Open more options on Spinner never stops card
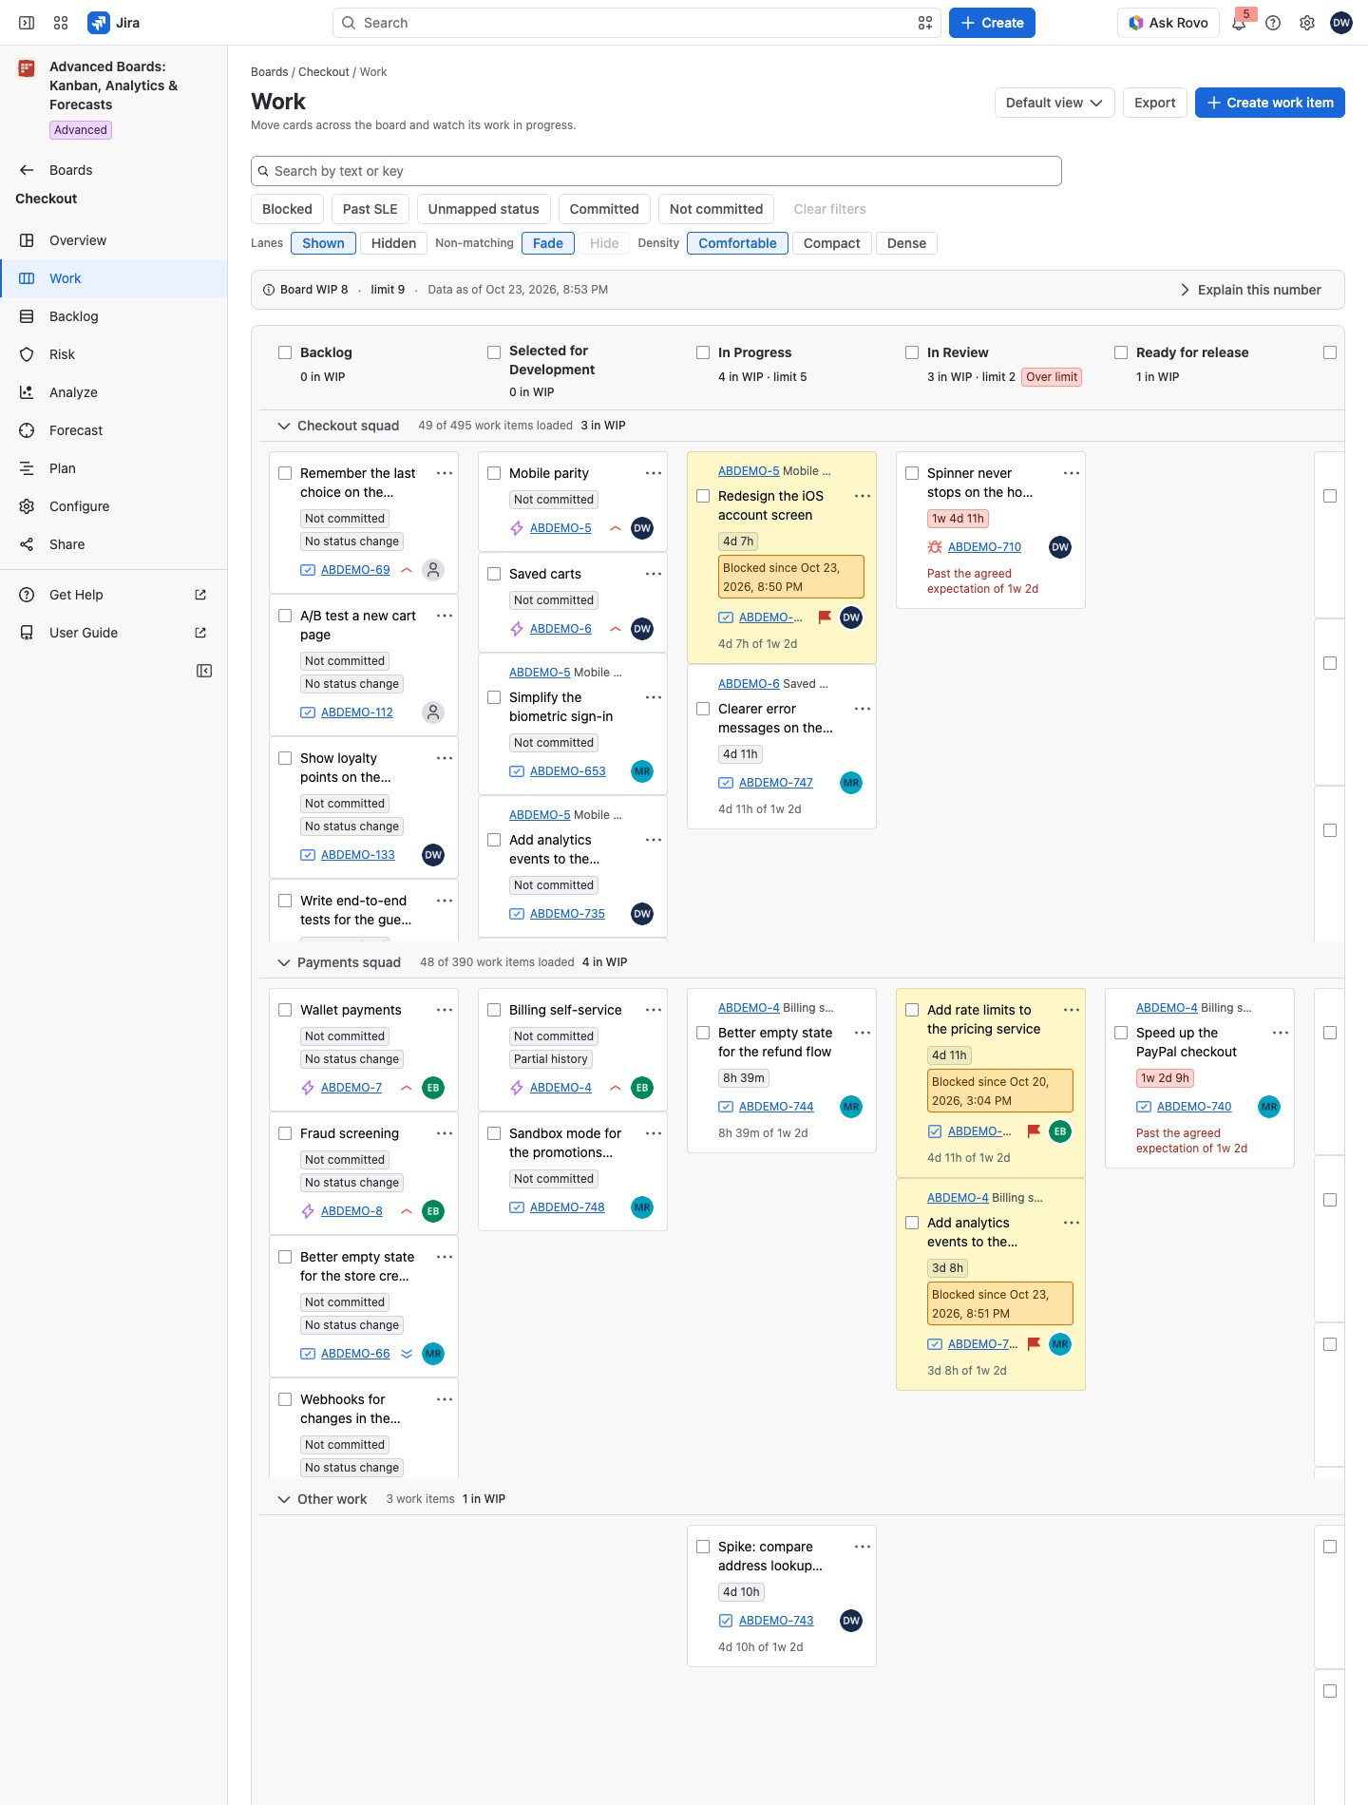The image size is (1368, 1805). [x=1072, y=473]
